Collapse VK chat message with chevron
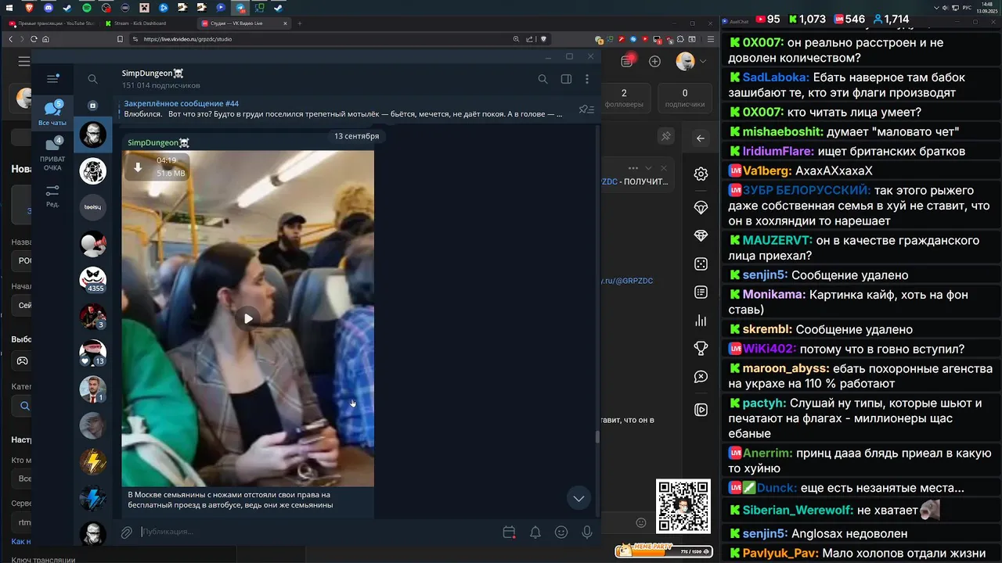 pos(648,168)
